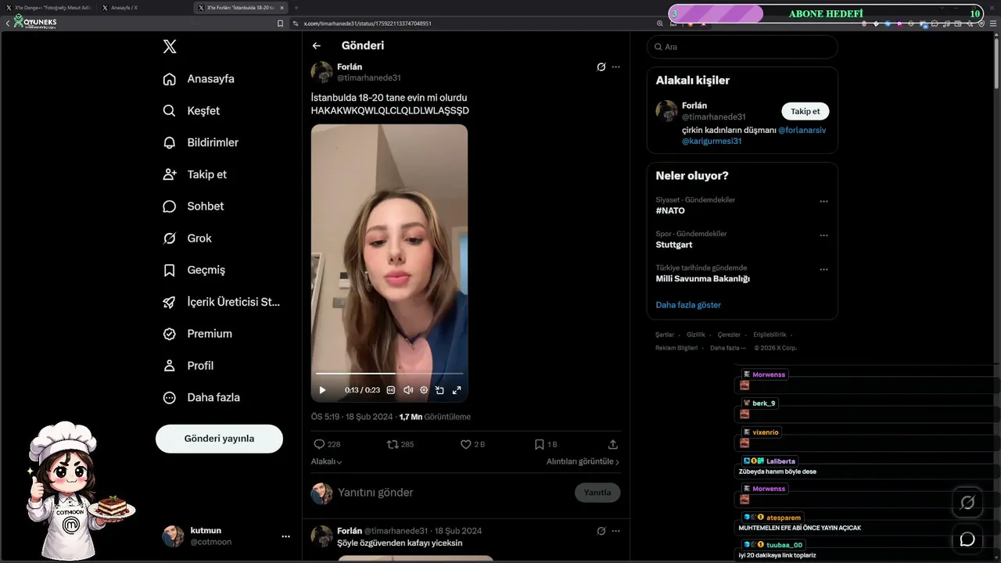
Task: Expand the video to fullscreen
Action: click(x=457, y=390)
